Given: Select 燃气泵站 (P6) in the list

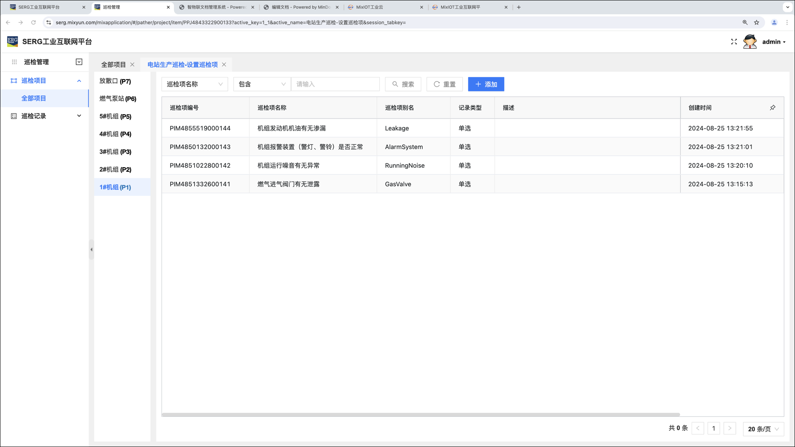Looking at the screenshot, I should click(118, 99).
